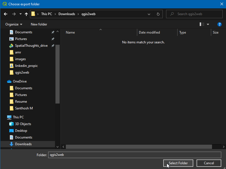Open the Help question mark icon
226x169 pixels.
tap(220, 24)
